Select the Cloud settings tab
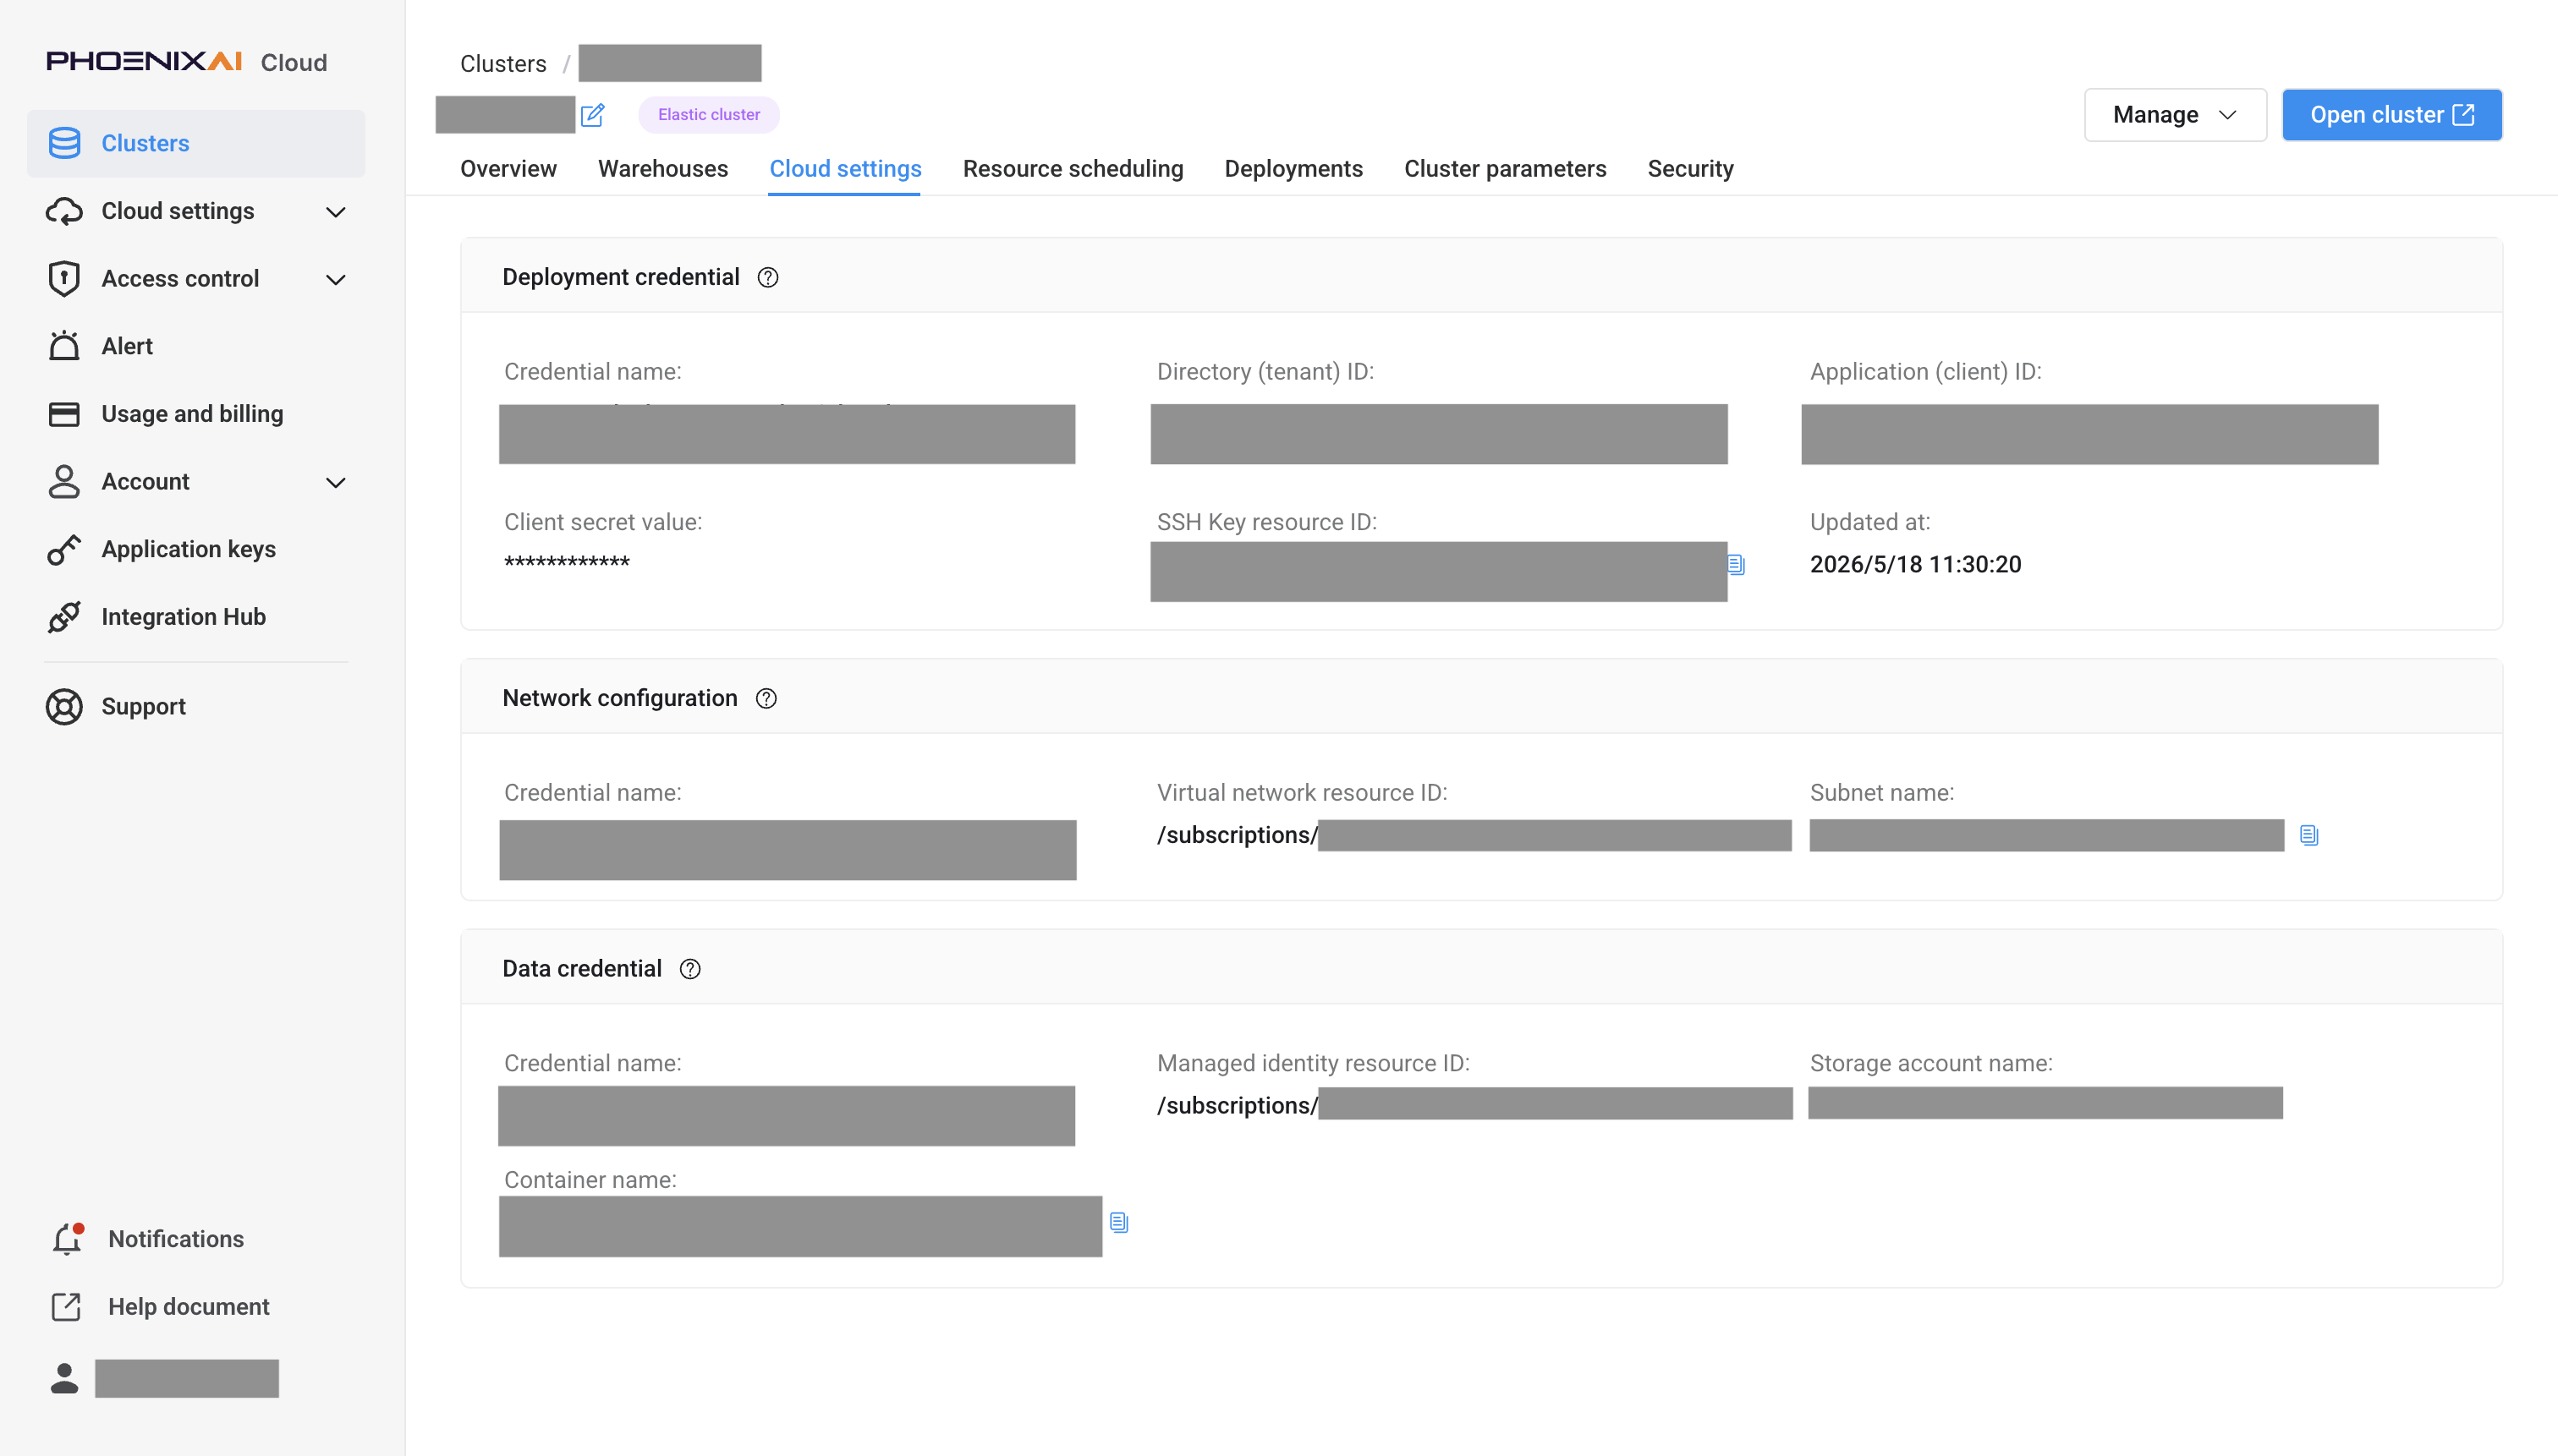Image resolution: width=2558 pixels, height=1456 pixels. [x=845, y=169]
